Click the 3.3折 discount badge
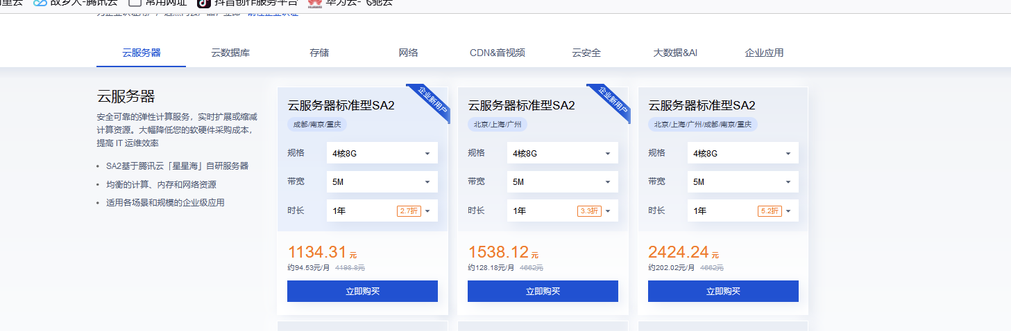Image resolution: width=1011 pixels, height=331 pixels. tap(589, 211)
